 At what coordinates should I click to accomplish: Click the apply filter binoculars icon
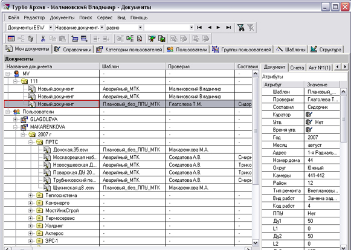tap(240, 28)
